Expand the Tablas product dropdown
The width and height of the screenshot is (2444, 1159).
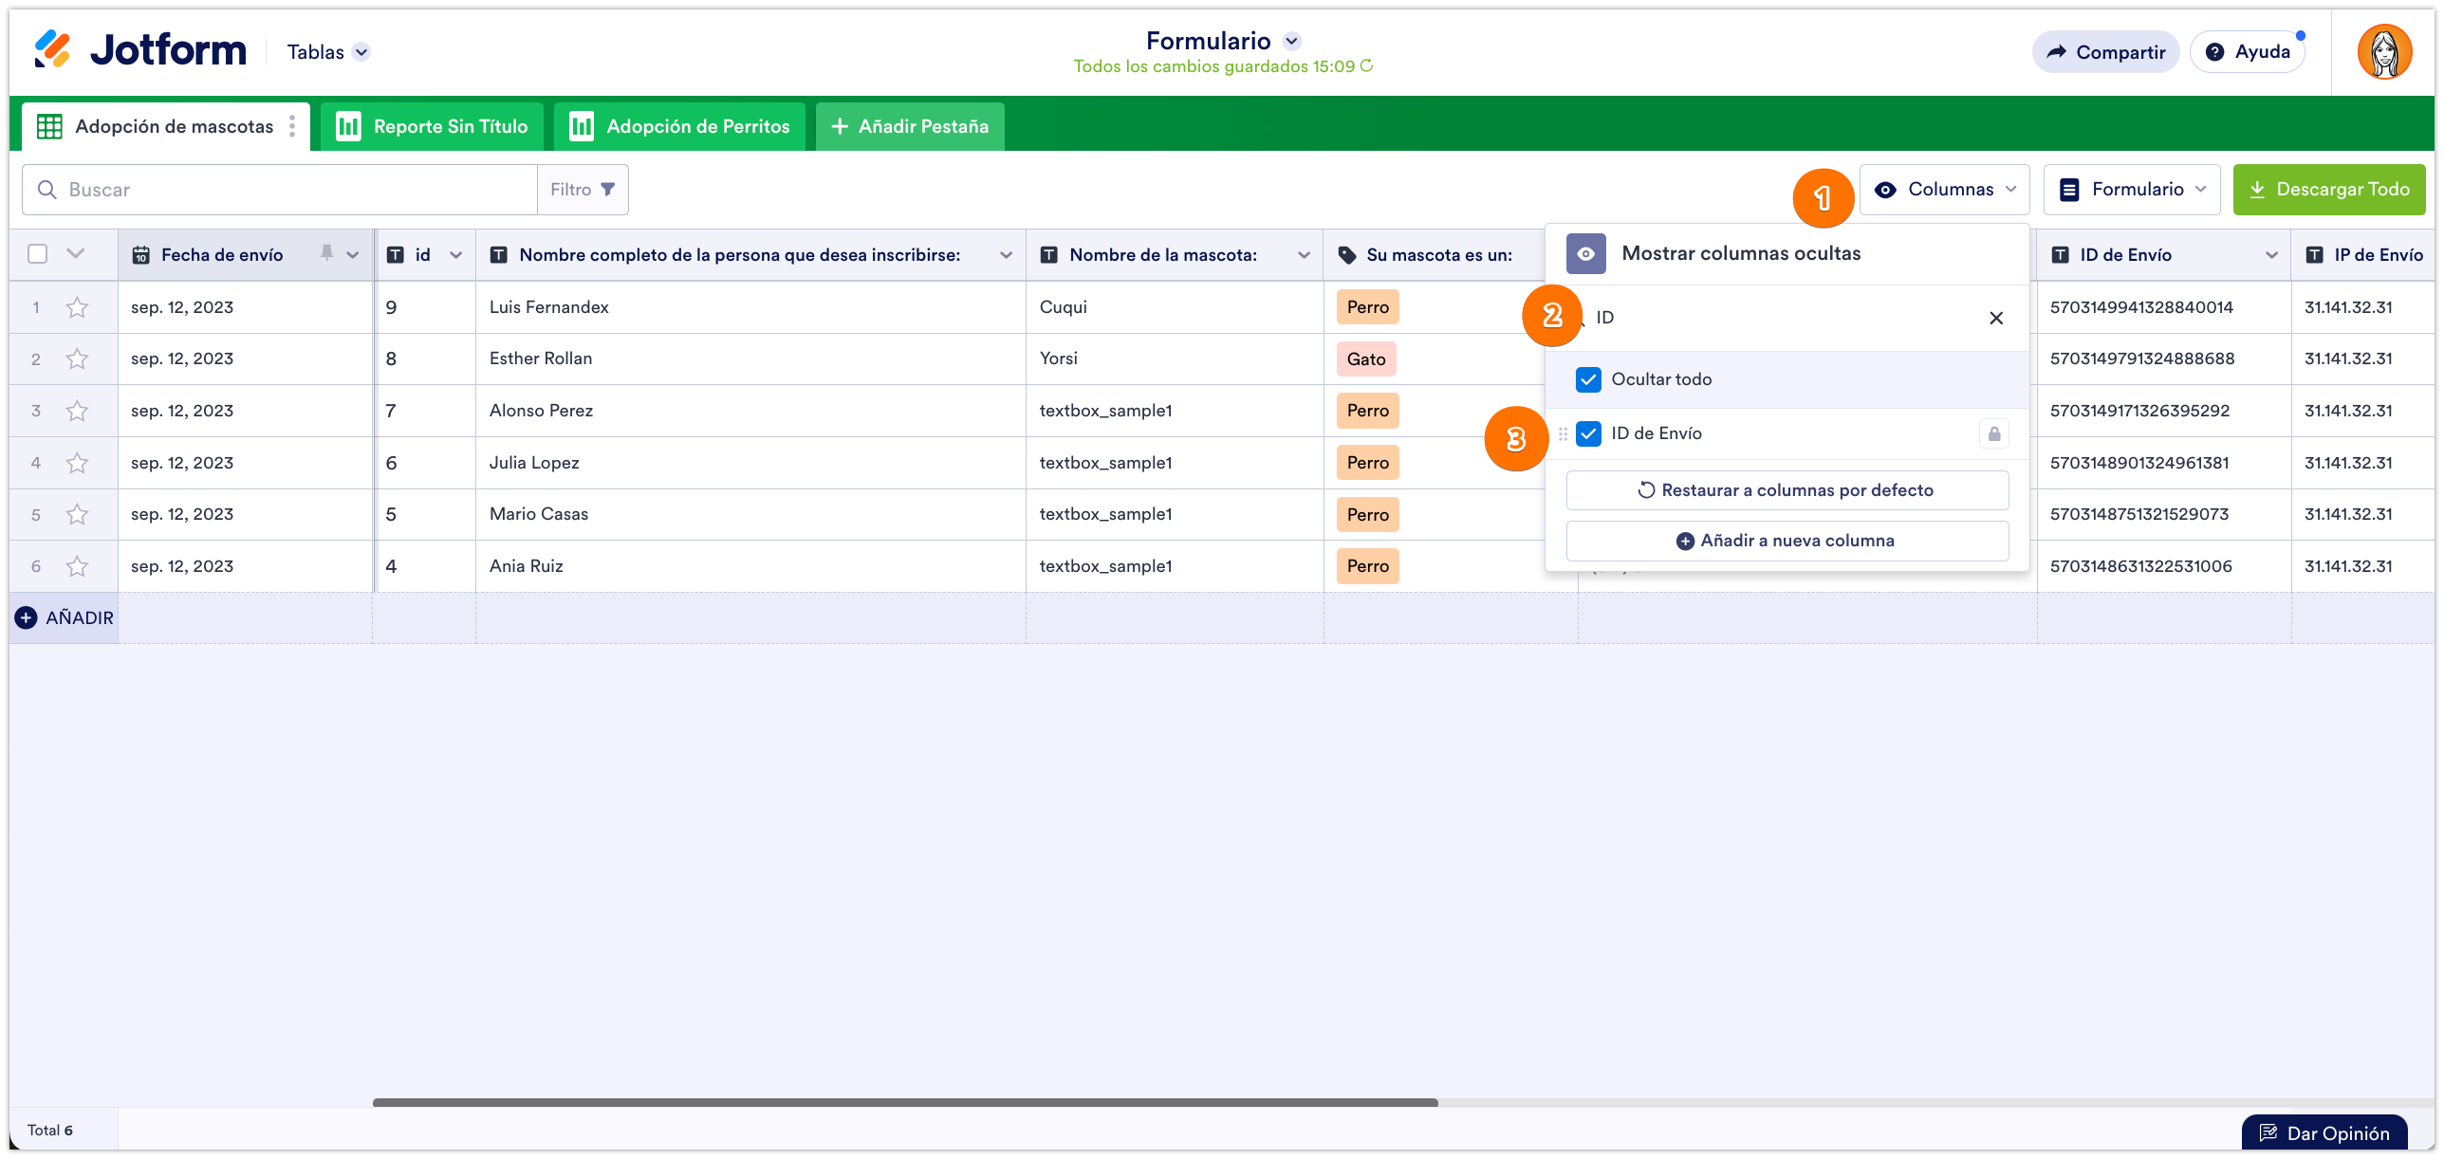361,52
